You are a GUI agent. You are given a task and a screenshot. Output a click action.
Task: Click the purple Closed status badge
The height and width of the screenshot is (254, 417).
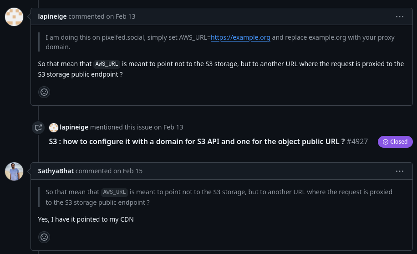[x=395, y=142]
